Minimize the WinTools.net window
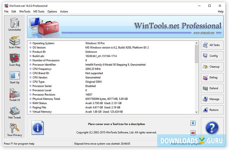The height and width of the screenshot is (150, 229). pyautogui.click(x=199, y=6)
